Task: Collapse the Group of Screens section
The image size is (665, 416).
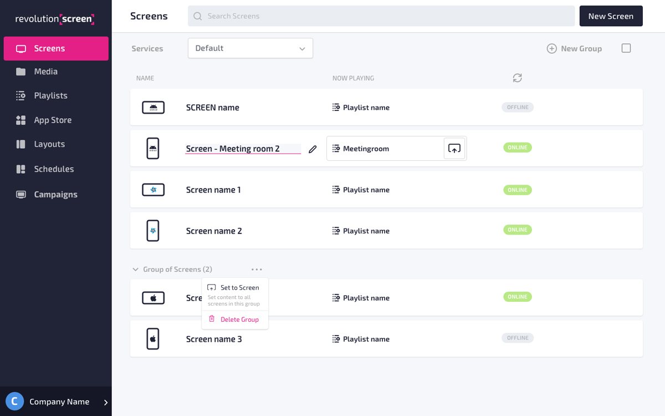Action: point(135,270)
